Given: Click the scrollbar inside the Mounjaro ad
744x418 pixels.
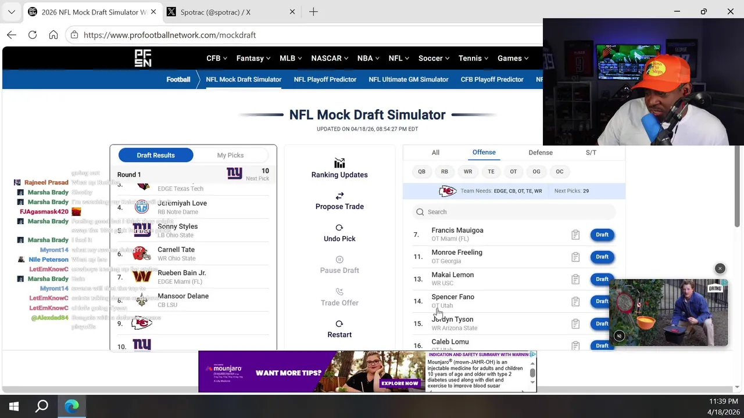Looking at the screenshot, I should (x=532, y=372).
